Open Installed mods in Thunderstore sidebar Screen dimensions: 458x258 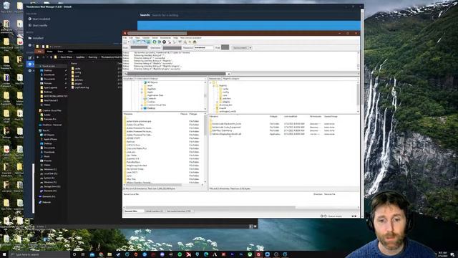click(36, 38)
